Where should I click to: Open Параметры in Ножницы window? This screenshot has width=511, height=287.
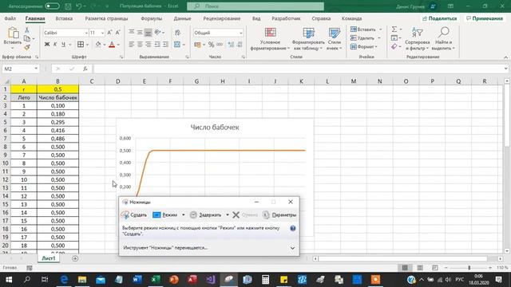pyautogui.click(x=279, y=214)
